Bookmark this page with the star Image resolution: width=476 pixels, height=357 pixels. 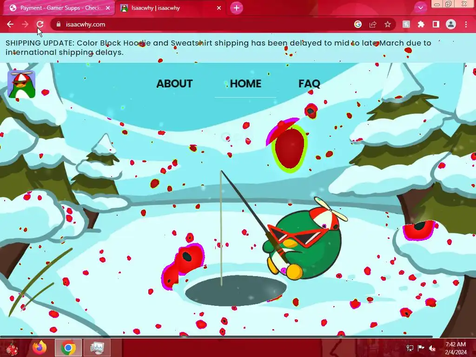pyautogui.click(x=388, y=24)
